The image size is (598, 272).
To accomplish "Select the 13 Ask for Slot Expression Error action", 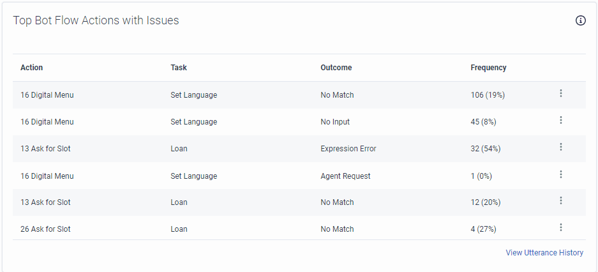I will pos(45,149).
